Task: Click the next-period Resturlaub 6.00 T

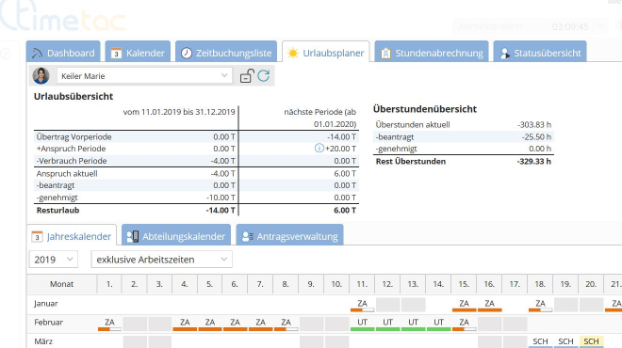Action: point(345,211)
